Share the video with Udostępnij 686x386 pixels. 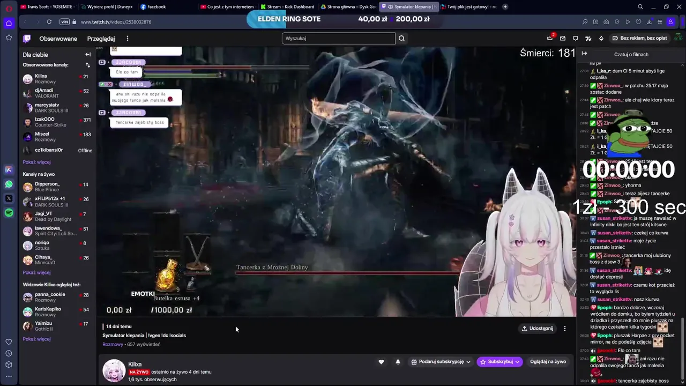click(x=538, y=328)
